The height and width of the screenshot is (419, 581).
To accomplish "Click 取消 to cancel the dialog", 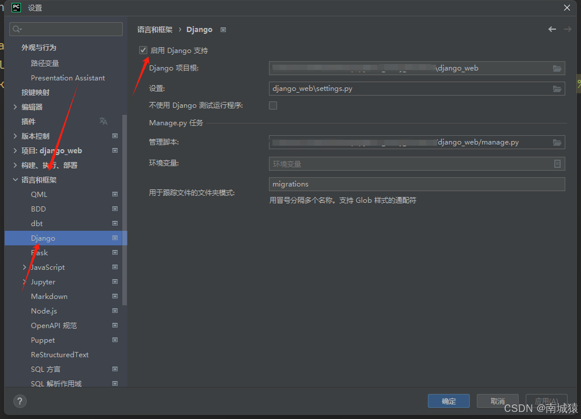I will (498, 401).
